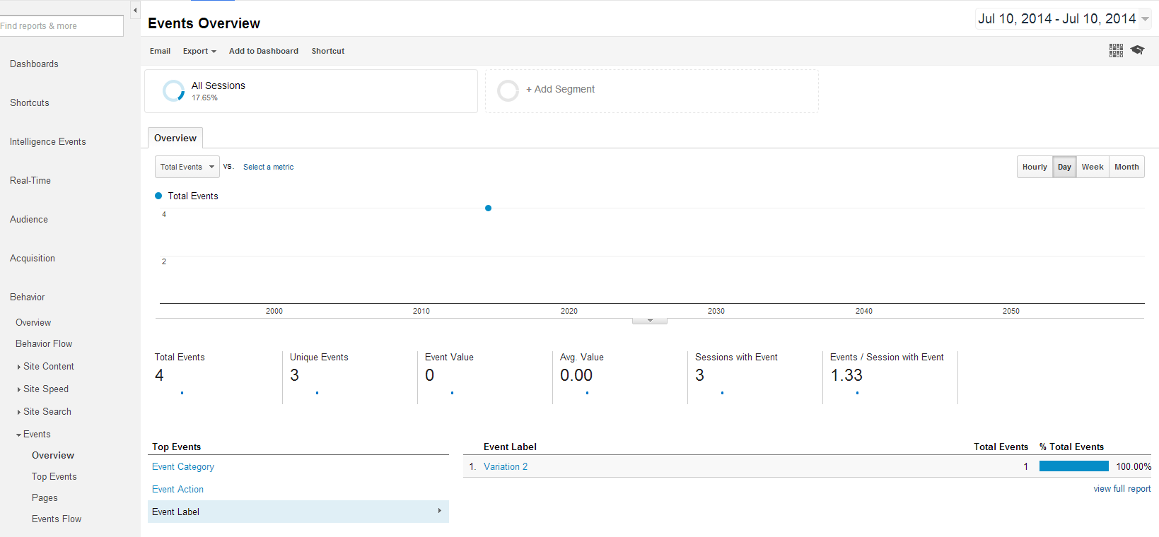Click the graduation cap education icon
The image size is (1159, 537).
[x=1137, y=49]
